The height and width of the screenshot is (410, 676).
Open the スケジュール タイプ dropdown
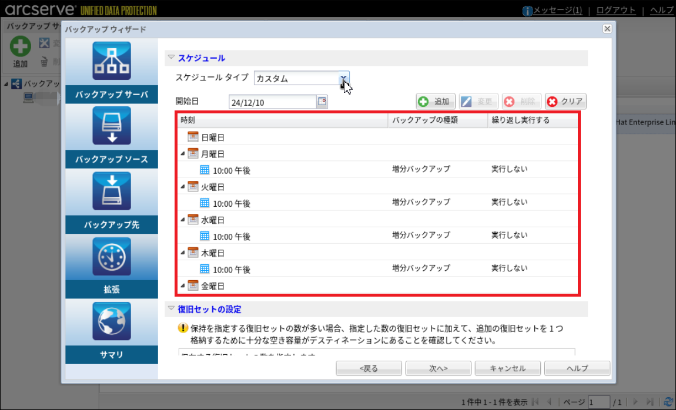[x=344, y=79]
